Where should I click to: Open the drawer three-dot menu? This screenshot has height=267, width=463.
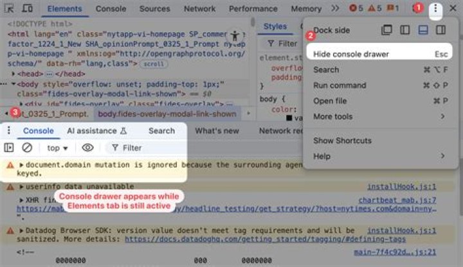9,130
